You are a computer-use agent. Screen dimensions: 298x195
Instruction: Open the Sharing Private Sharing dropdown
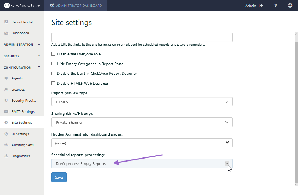click(142, 122)
